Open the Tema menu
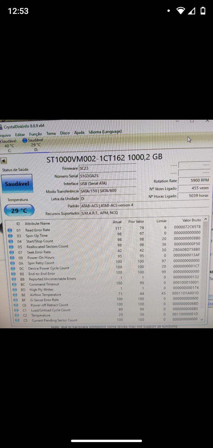The height and width of the screenshot is (448, 213). click(51, 133)
